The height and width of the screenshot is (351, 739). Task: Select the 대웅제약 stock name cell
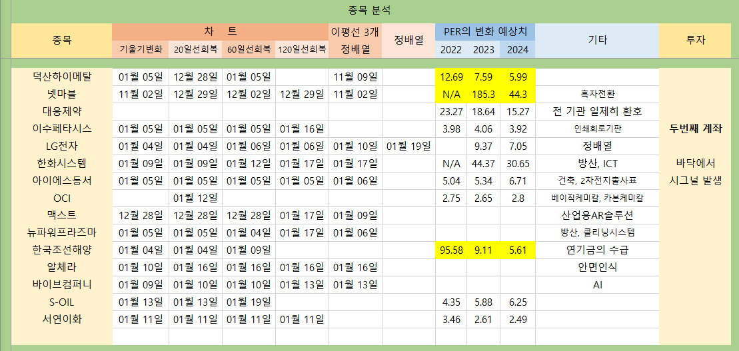click(x=62, y=112)
